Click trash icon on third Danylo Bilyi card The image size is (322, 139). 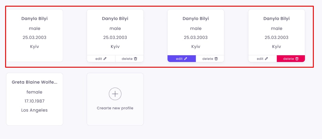216,59
